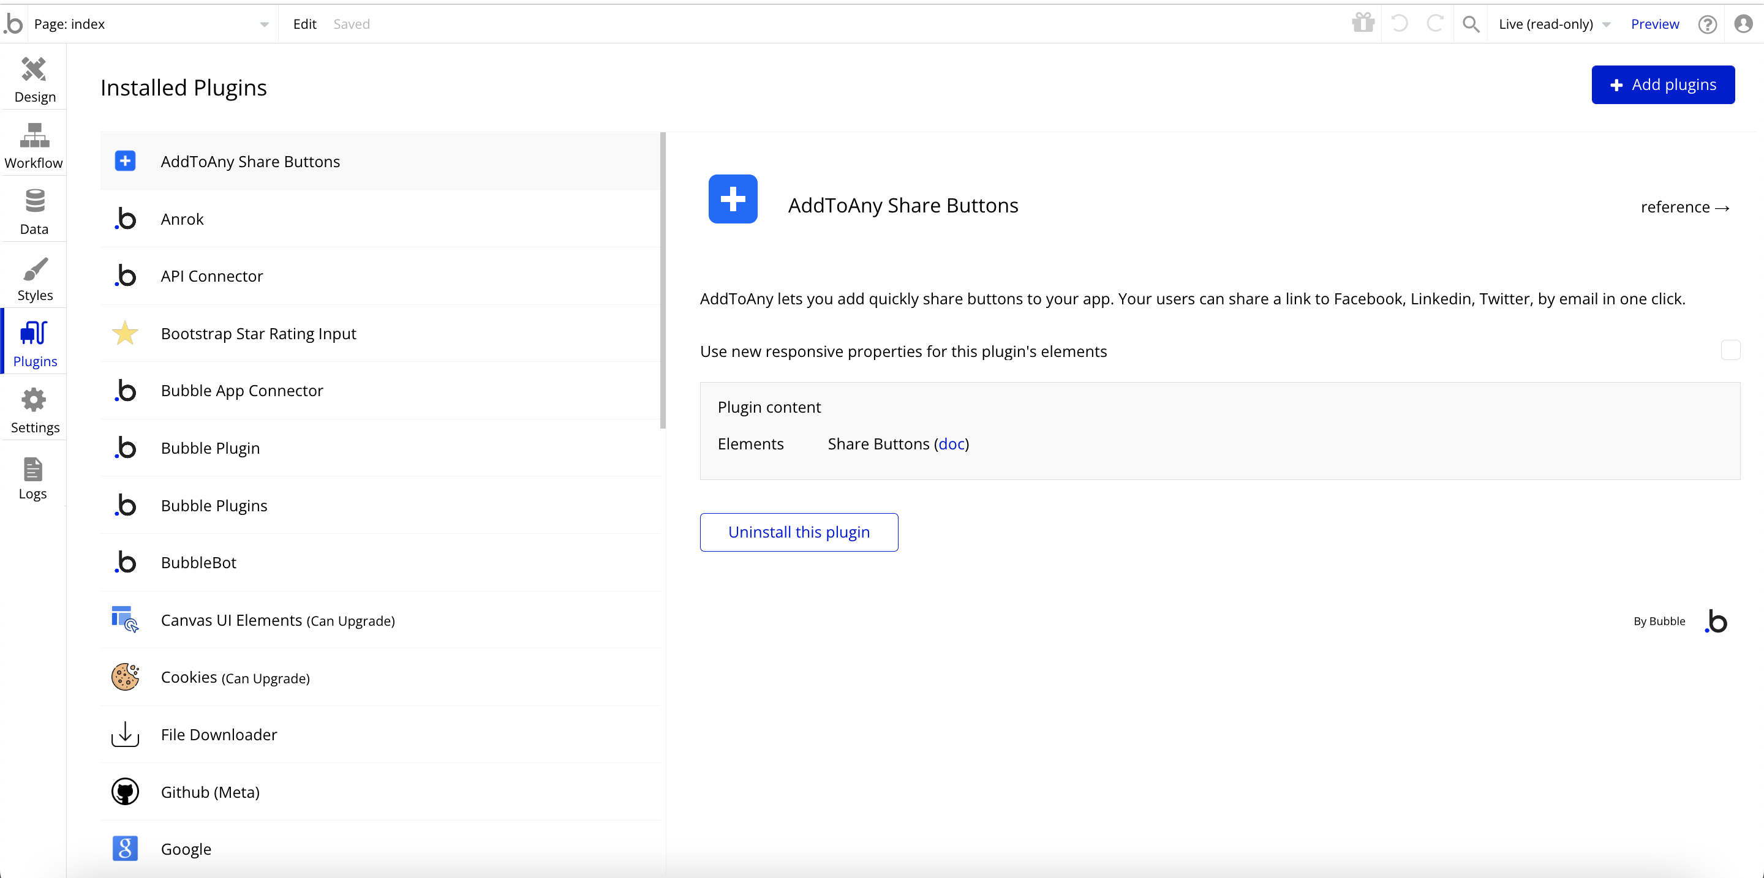Click the Add plugins button
Screen dimensions: 1764x878
point(1663,86)
